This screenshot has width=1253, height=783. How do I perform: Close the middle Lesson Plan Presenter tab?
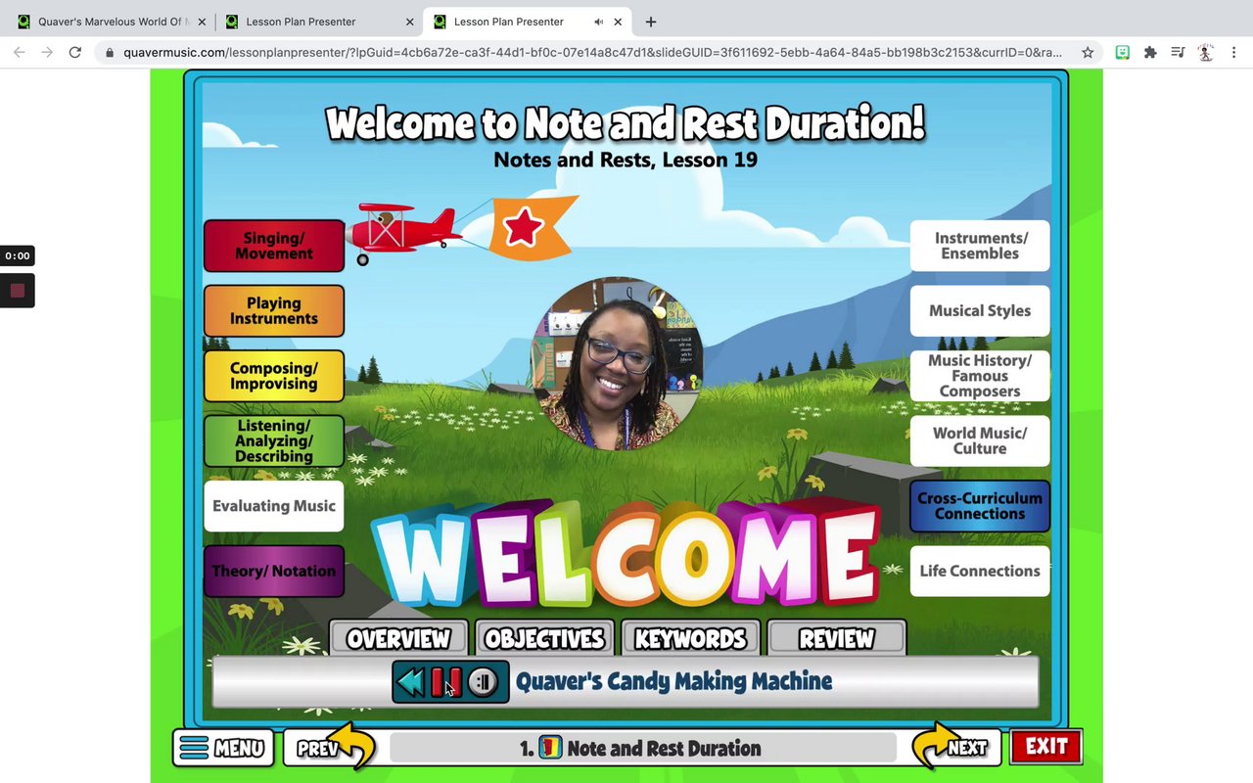coord(410,22)
